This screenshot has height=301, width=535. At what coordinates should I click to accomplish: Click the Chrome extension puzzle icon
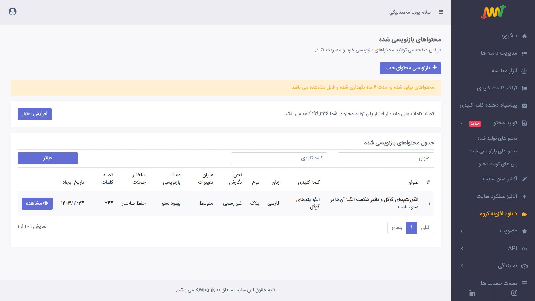(x=524, y=214)
